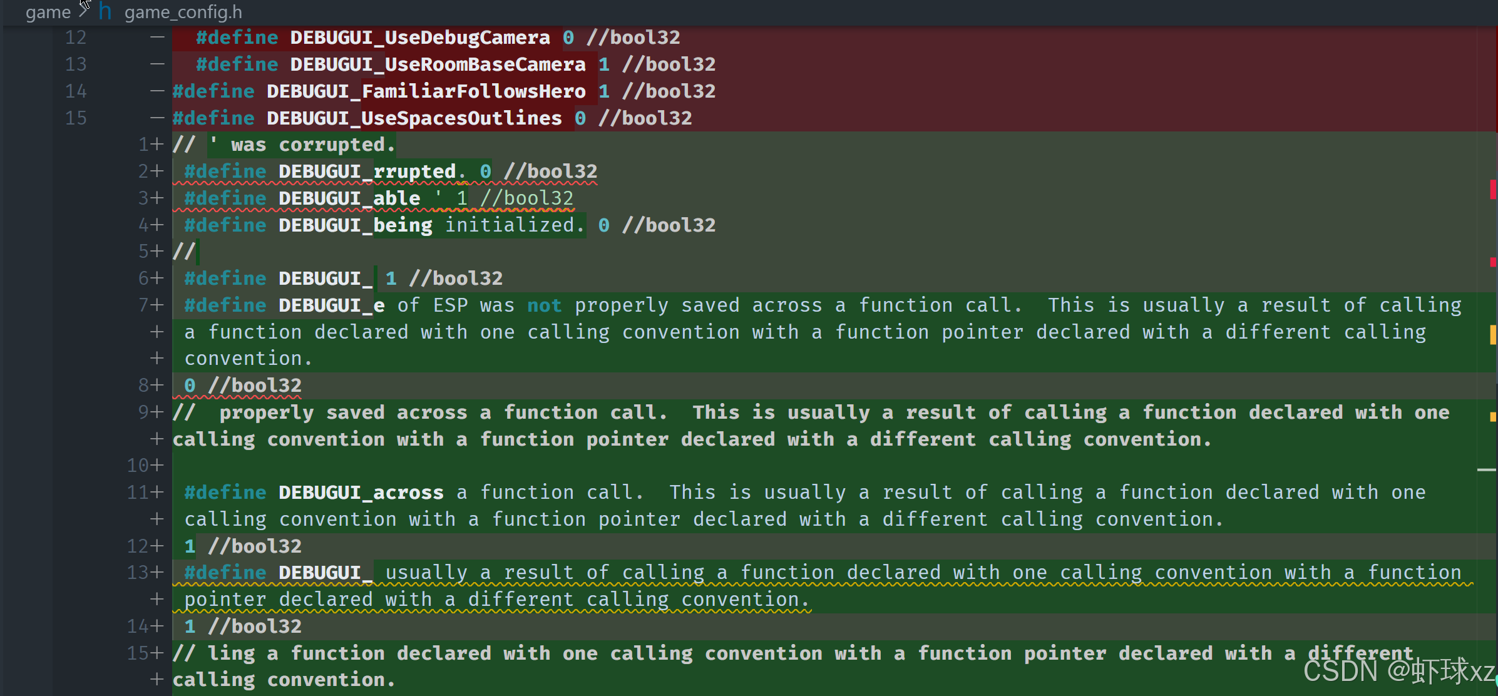The image size is (1498, 696).
Task: Click the squiggled DEBUGUI_rrupted macro name
Action: coord(367,171)
